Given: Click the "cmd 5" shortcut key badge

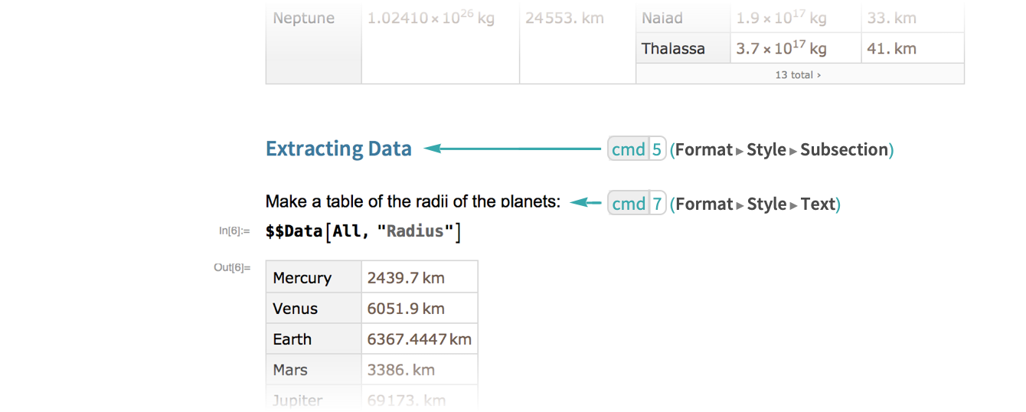Looking at the screenshot, I should point(637,149).
